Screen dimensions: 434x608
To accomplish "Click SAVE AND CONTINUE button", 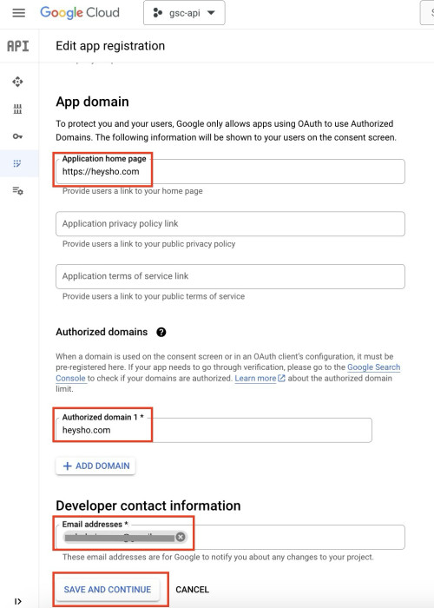I will pos(108,590).
